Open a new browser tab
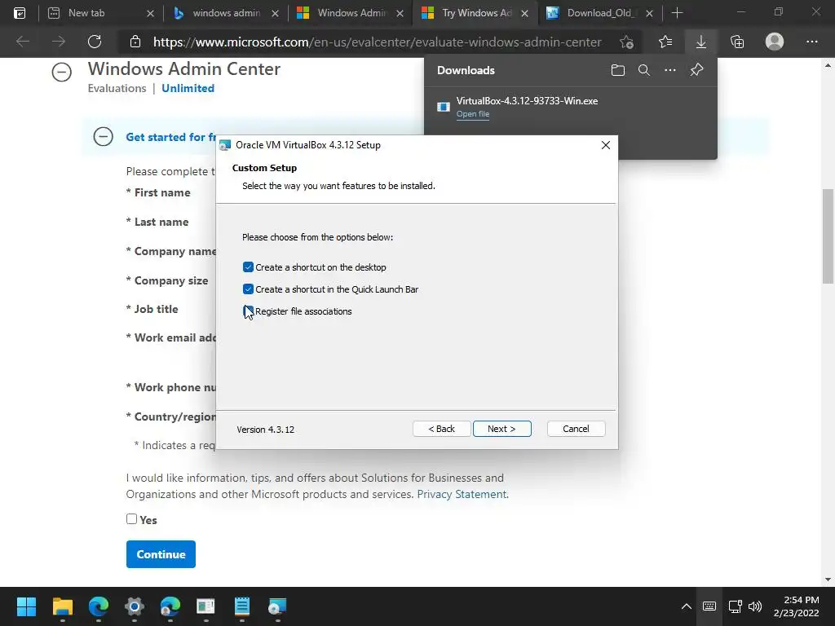This screenshot has width=835, height=626. tap(677, 13)
